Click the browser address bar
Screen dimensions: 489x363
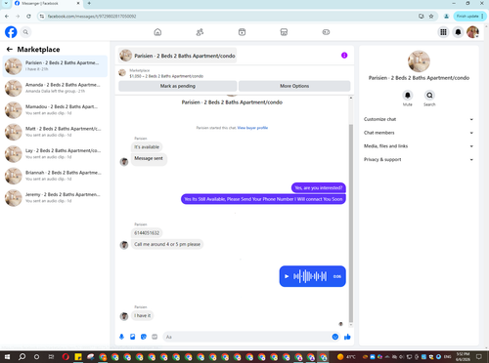tap(228, 17)
